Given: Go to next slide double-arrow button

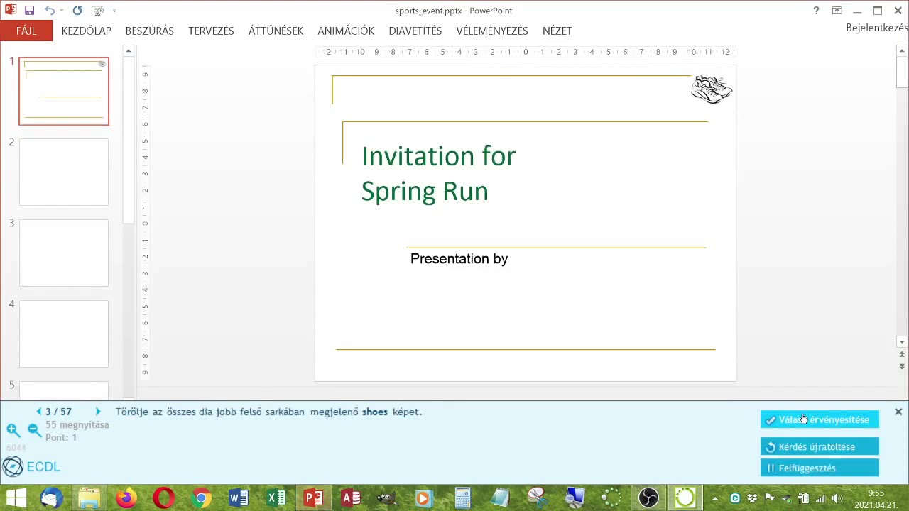Looking at the screenshot, I should pyautogui.click(x=902, y=366).
